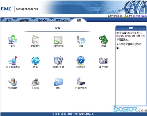Open the 外部存储器 external storage icon

pos(81,81)
